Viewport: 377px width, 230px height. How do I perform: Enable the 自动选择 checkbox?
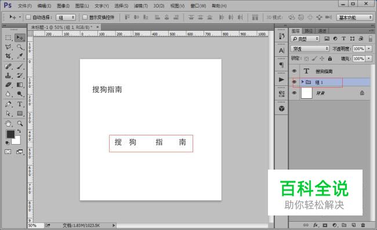[28, 17]
